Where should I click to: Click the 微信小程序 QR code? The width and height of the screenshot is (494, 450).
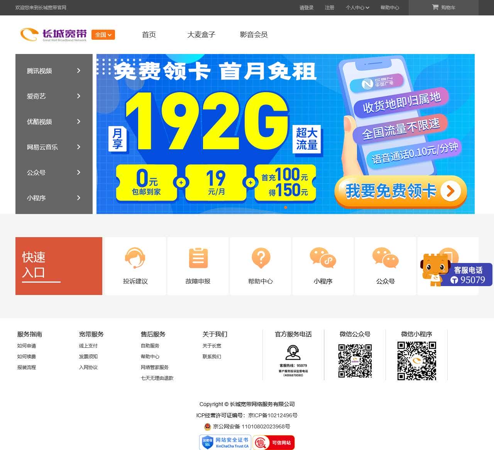(x=417, y=361)
